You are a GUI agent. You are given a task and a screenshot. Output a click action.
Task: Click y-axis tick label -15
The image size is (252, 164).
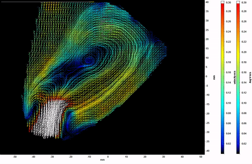(x=207, y=104)
